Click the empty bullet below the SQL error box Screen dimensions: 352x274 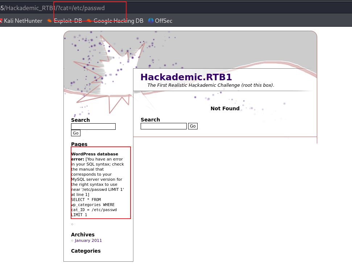click(72, 224)
